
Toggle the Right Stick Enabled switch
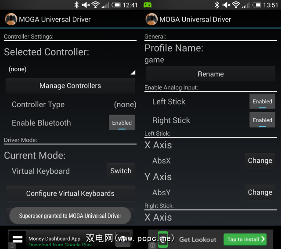(262, 120)
